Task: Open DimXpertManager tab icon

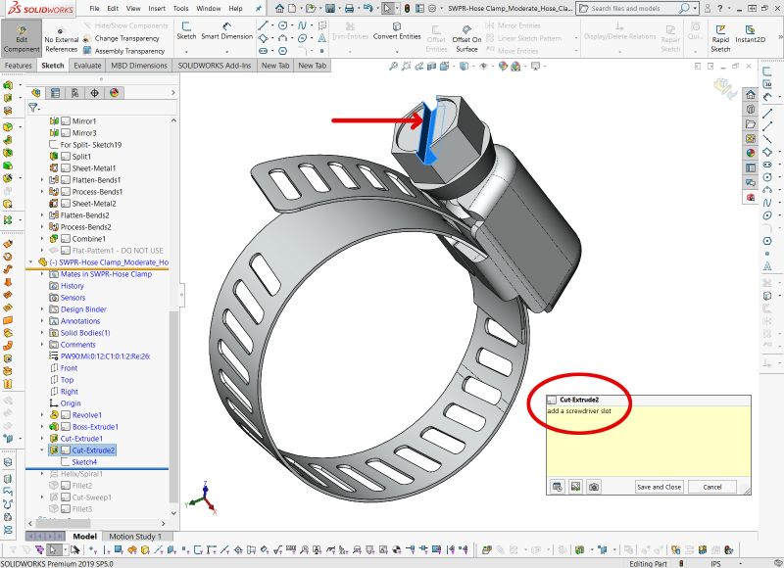Action: click(94, 93)
